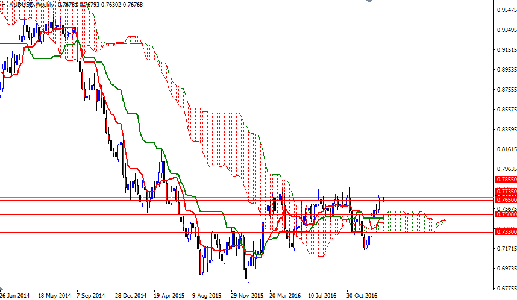Click the 19 Apr 2015 date label
517x300 pixels.
click(x=169, y=295)
